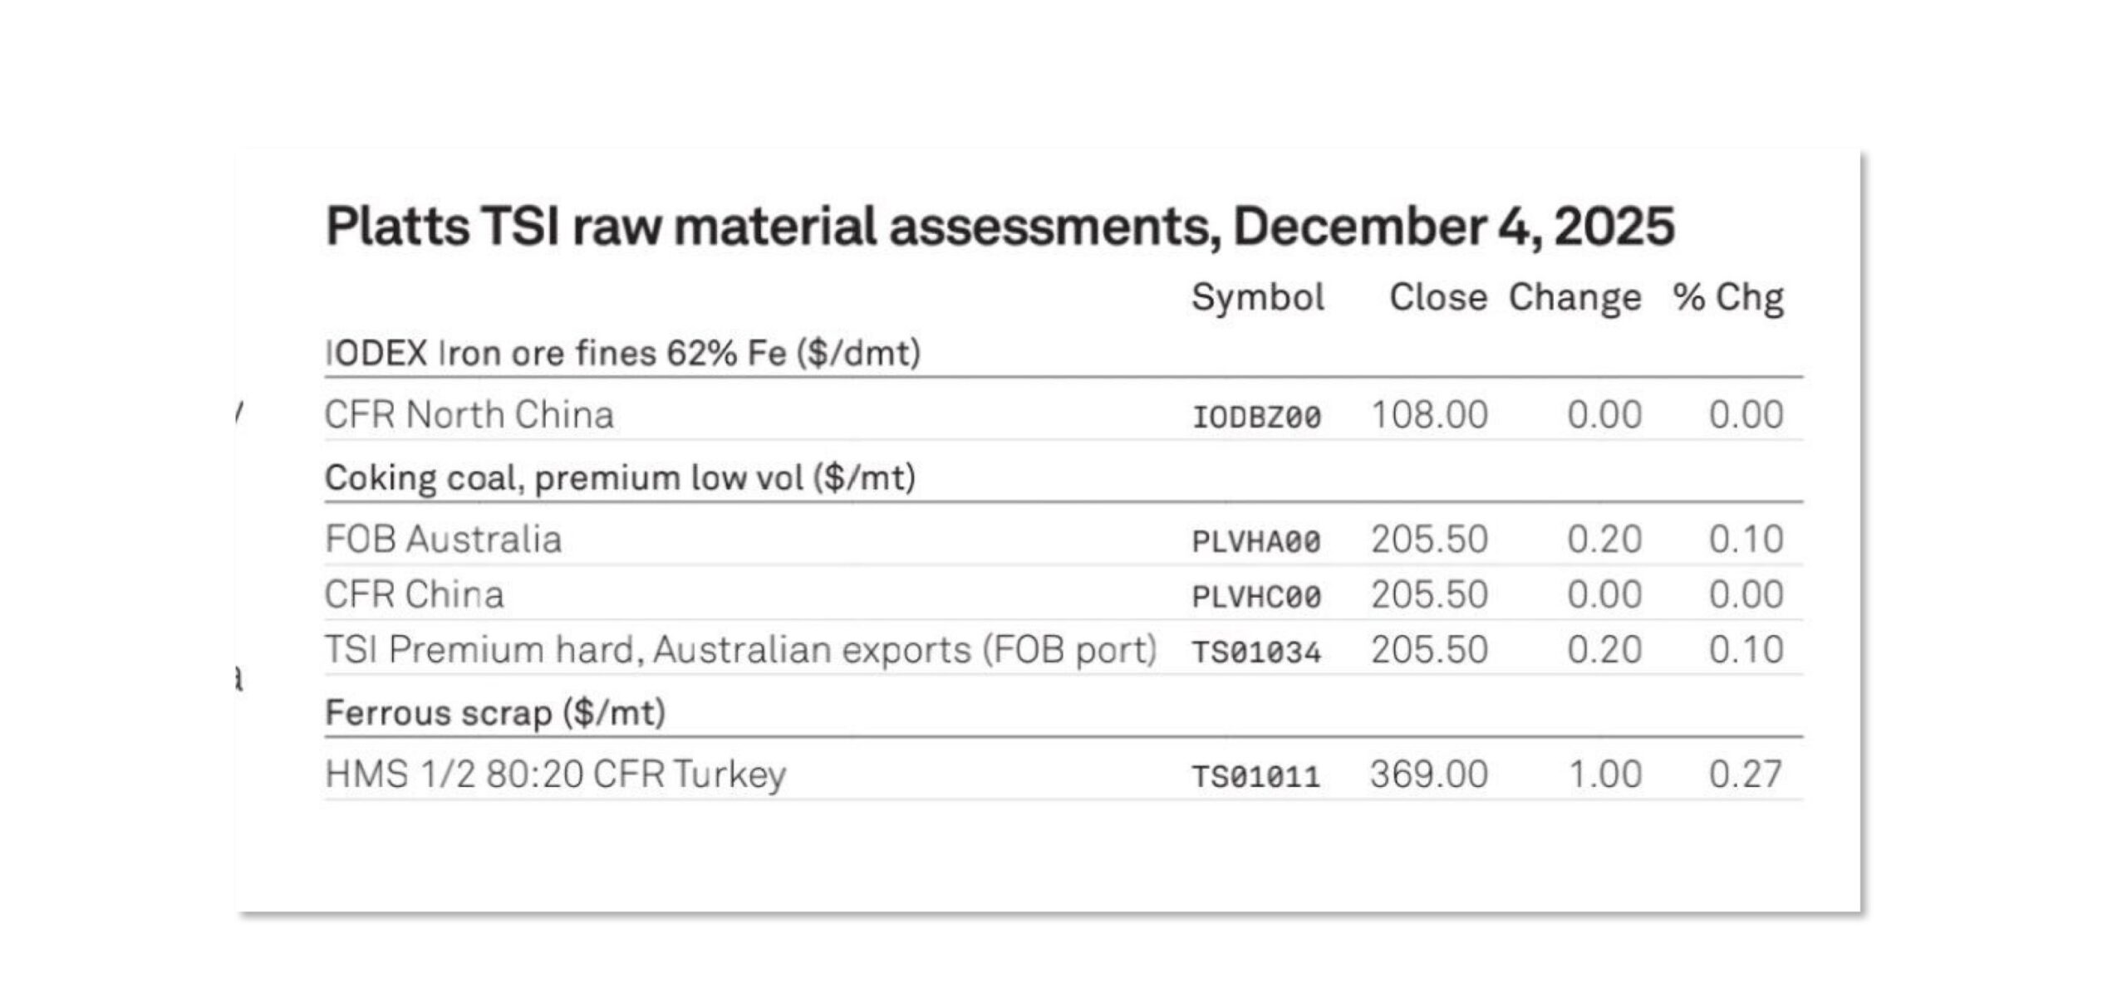Image resolution: width=2127 pixels, height=1007 pixels.
Task: Click the PLVHC00 symbol code
Action: pos(1256,597)
